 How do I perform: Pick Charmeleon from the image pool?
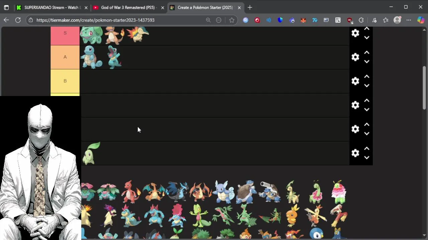pos(131,192)
